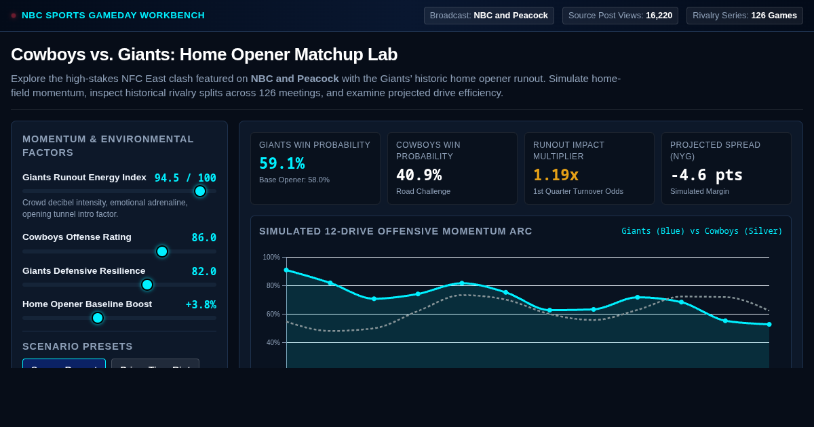Click the Rivalry Series 126 Games badge
Image resolution: width=814 pixels, height=427 pixels.
745,16
